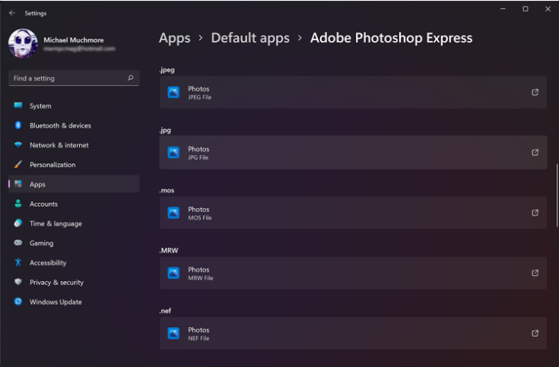Open the user profile avatar
The image size is (559, 367).
click(23, 43)
